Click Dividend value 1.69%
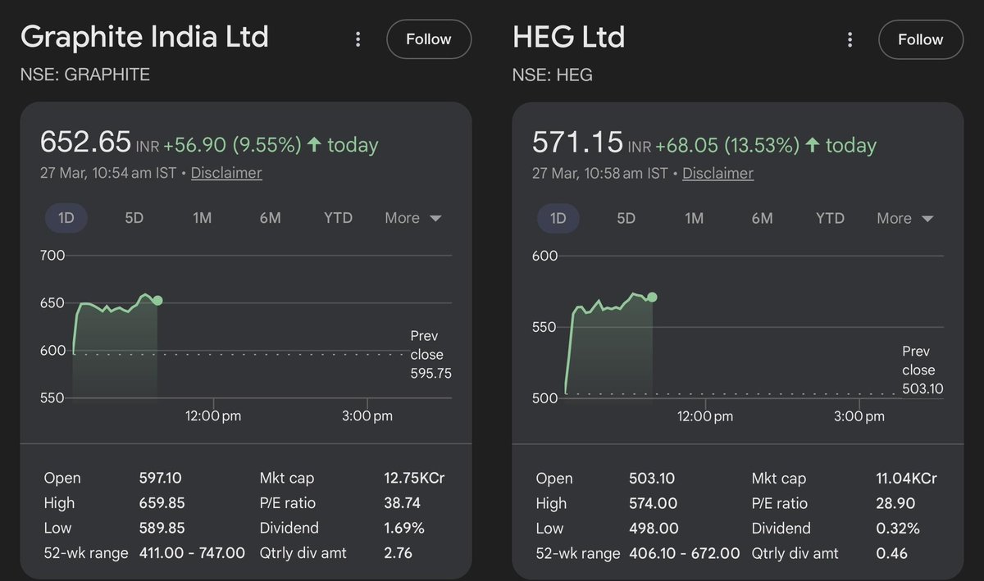This screenshot has height=581, width=984. click(405, 528)
